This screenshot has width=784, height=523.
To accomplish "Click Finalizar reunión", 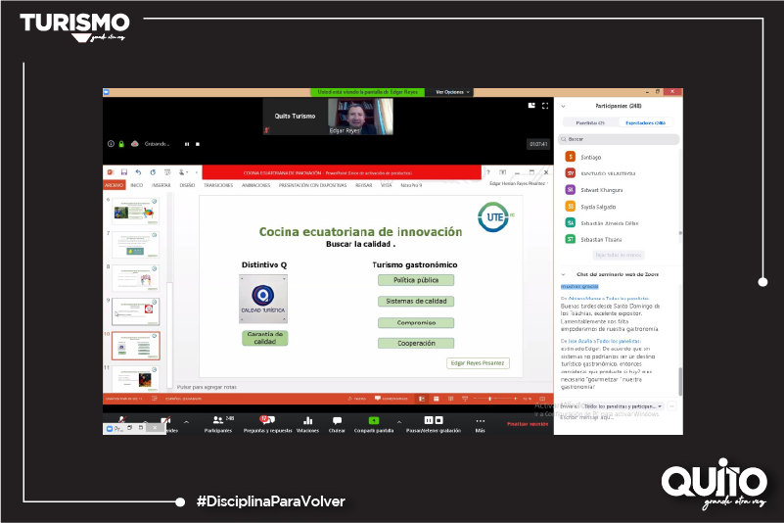I will click(527, 423).
